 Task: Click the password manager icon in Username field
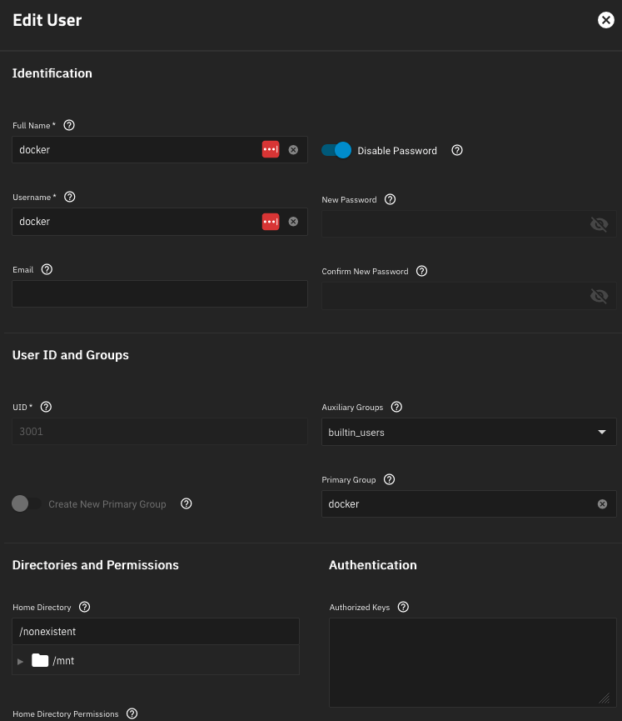[x=271, y=222]
